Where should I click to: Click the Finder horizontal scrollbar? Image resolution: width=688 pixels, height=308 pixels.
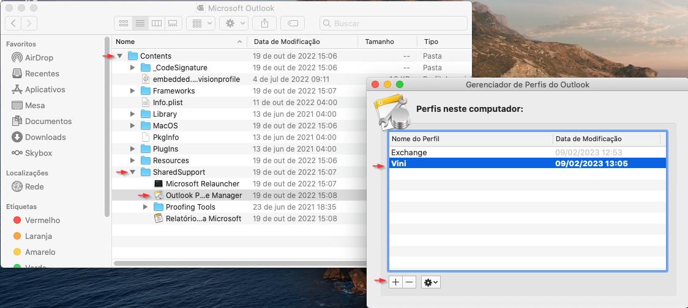coord(239,263)
